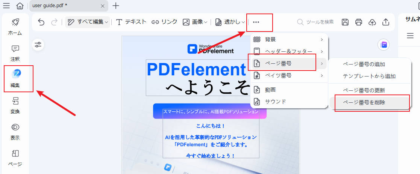Open the 背景 submenu

pyautogui.click(x=288, y=39)
